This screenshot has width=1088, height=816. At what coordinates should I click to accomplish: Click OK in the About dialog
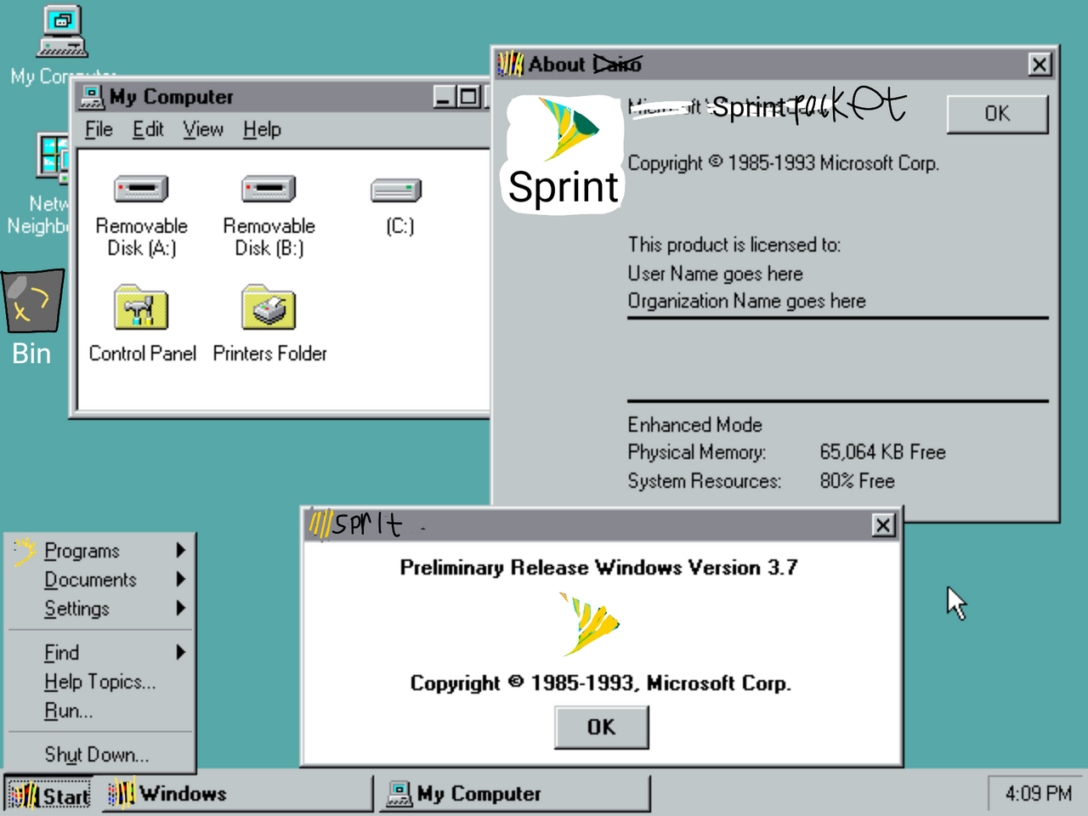pyautogui.click(x=997, y=114)
